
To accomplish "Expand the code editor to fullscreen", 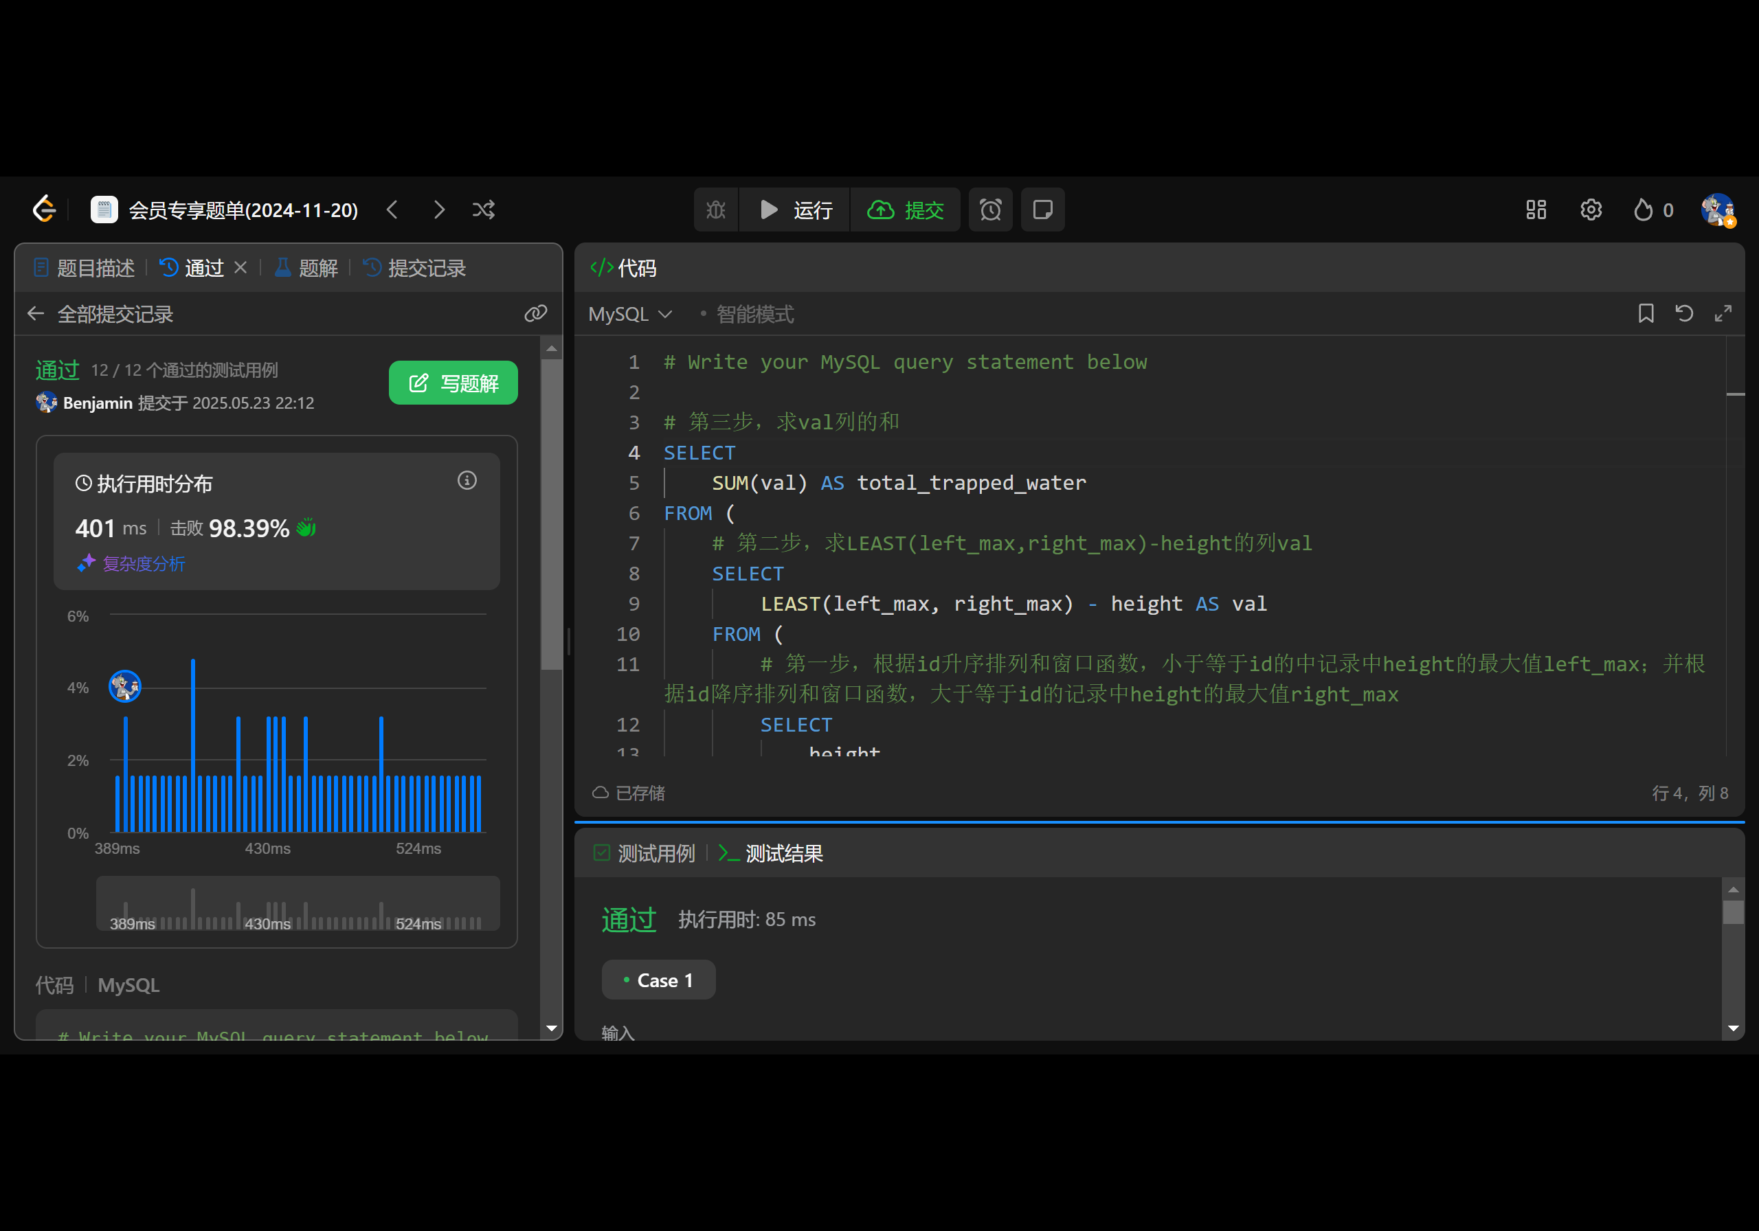I will click(x=1723, y=313).
